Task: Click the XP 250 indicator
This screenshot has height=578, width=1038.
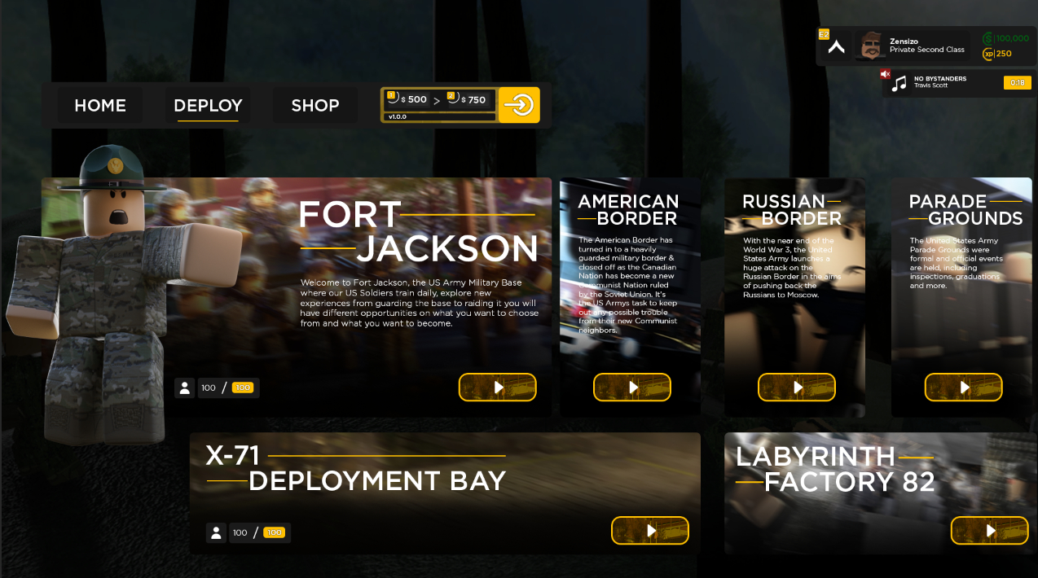Action: pos(997,54)
